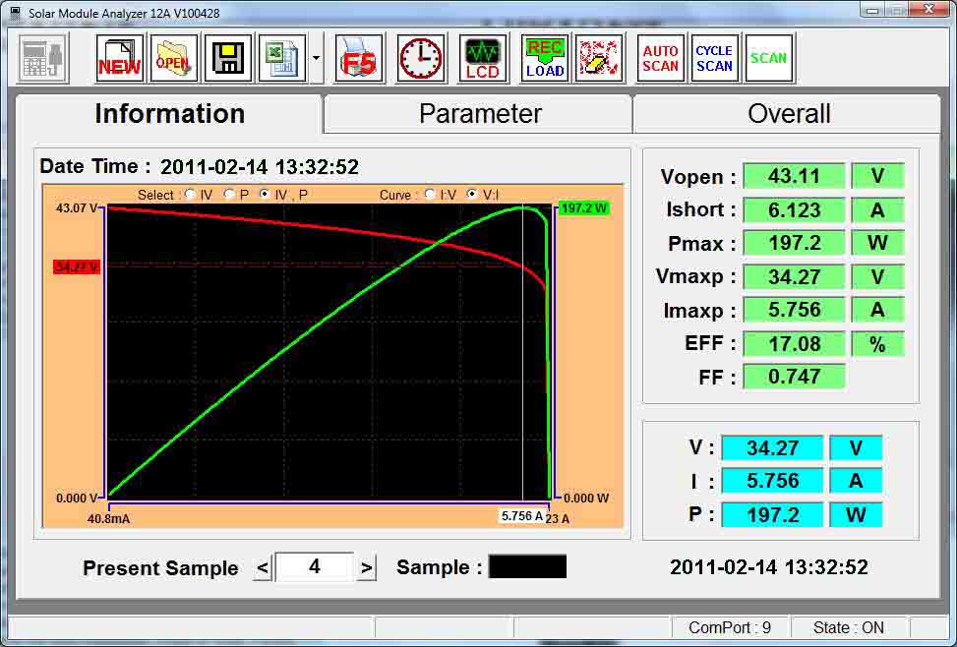Export to Excel spreadsheet icon
This screenshot has height=647, width=957.
[282, 59]
